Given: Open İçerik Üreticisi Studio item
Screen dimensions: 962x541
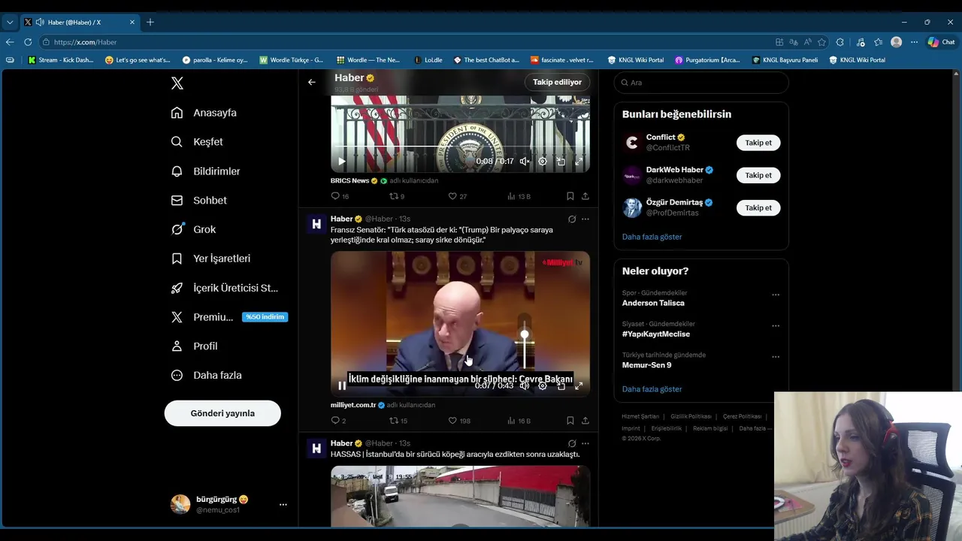Looking at the screenshot, I should pos(225,288).
